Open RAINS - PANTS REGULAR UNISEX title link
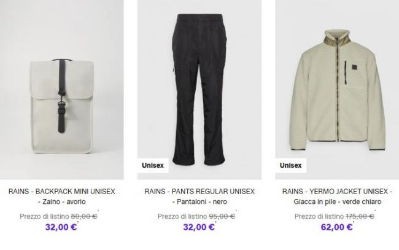The image size is (399, 250). coord(199,192)
